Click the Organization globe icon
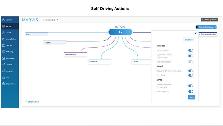Image resolution: width=223 pixels, height=126 pixels. tap(4, 84)
